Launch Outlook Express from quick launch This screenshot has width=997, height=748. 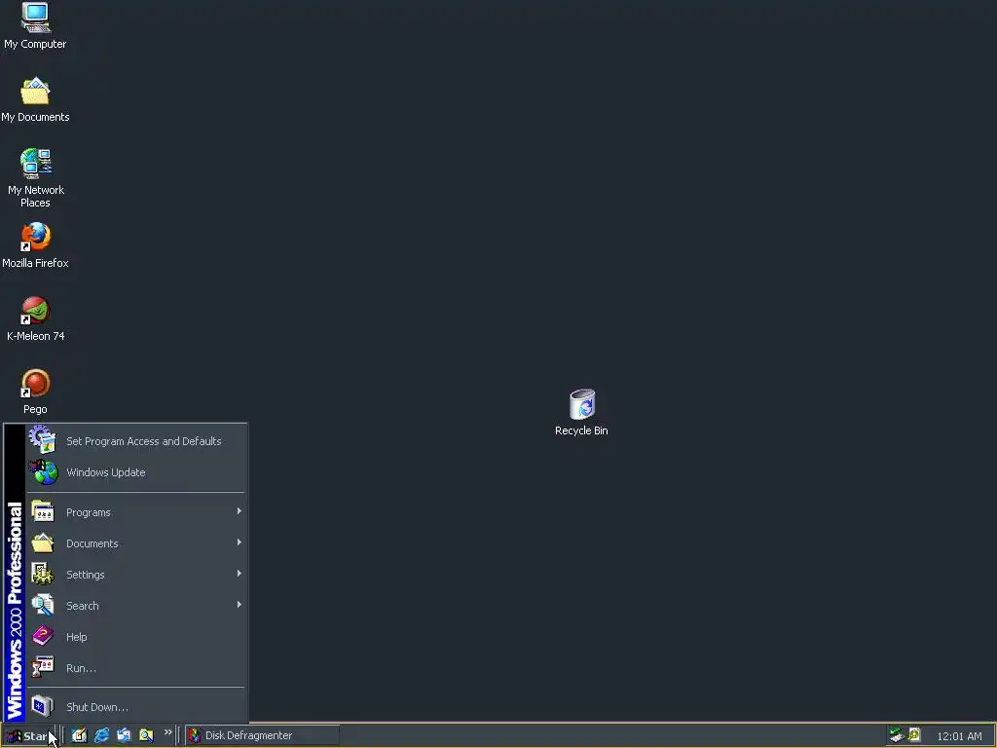[x=124, y=735]
